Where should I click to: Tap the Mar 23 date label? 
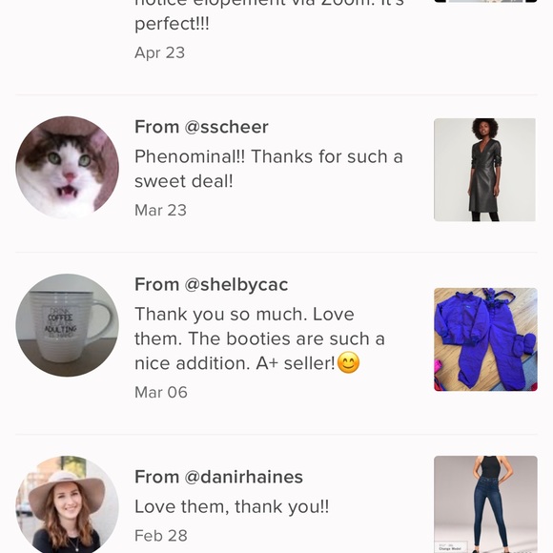tap(160, 210)
